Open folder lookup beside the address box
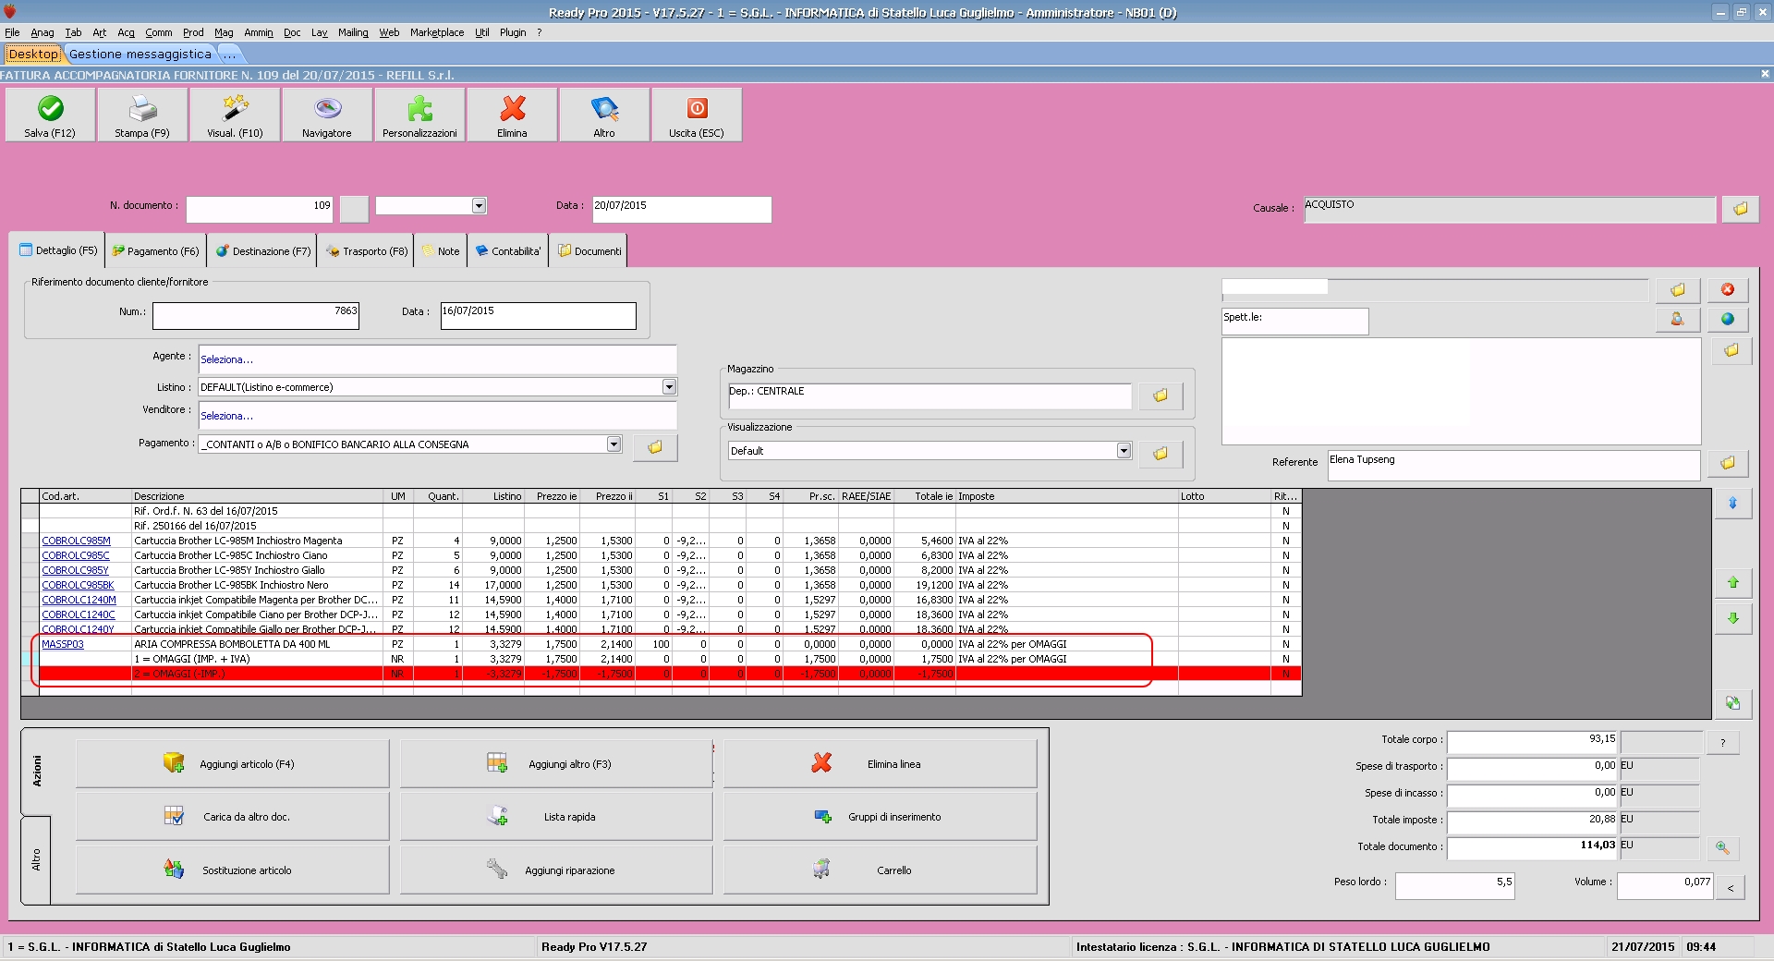The height and width of the screenshot is (961, 1774). (x=1731, y=351)
